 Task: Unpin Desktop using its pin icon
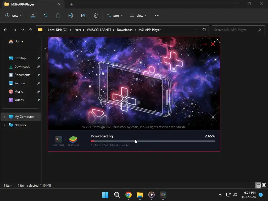pyautogui.click(x=39, y=58)
